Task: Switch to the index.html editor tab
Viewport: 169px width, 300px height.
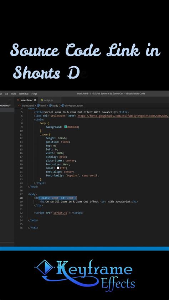Action: (x=27, y=100)
